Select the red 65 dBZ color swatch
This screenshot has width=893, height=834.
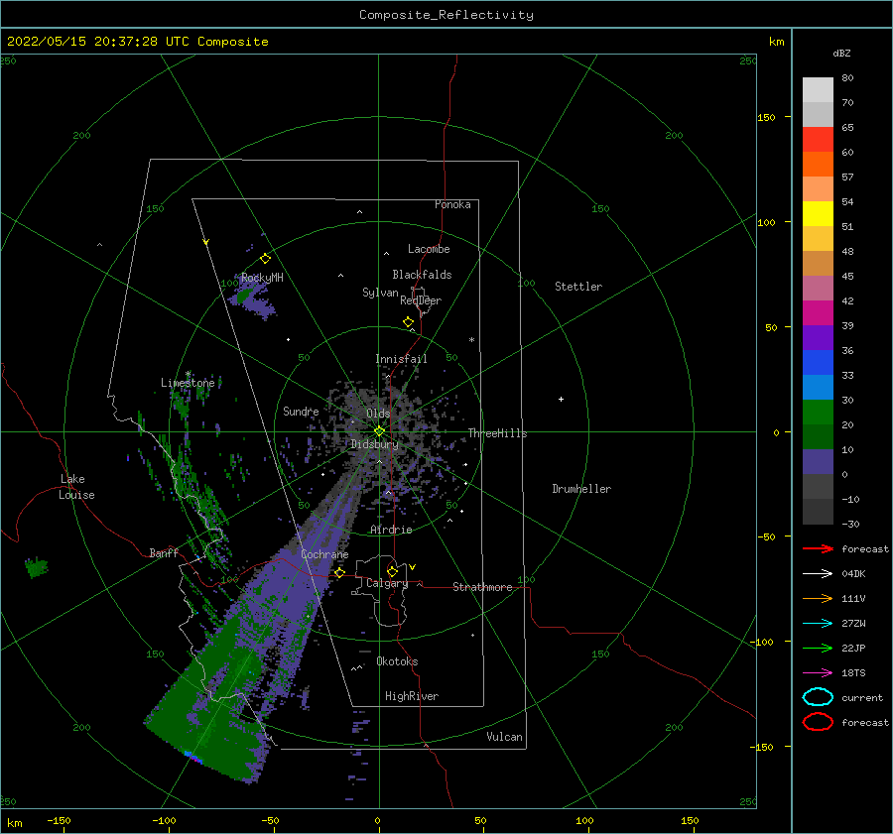tap(818, 139)
